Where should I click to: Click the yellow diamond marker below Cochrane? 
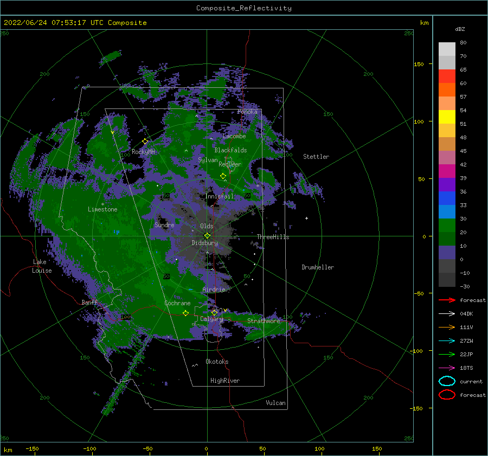click(185, 313)
